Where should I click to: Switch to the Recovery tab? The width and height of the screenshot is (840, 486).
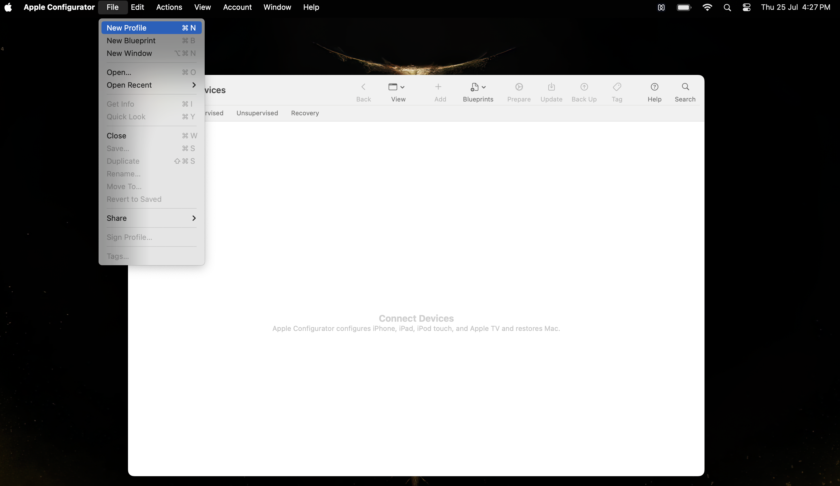(x=305, y=113)
